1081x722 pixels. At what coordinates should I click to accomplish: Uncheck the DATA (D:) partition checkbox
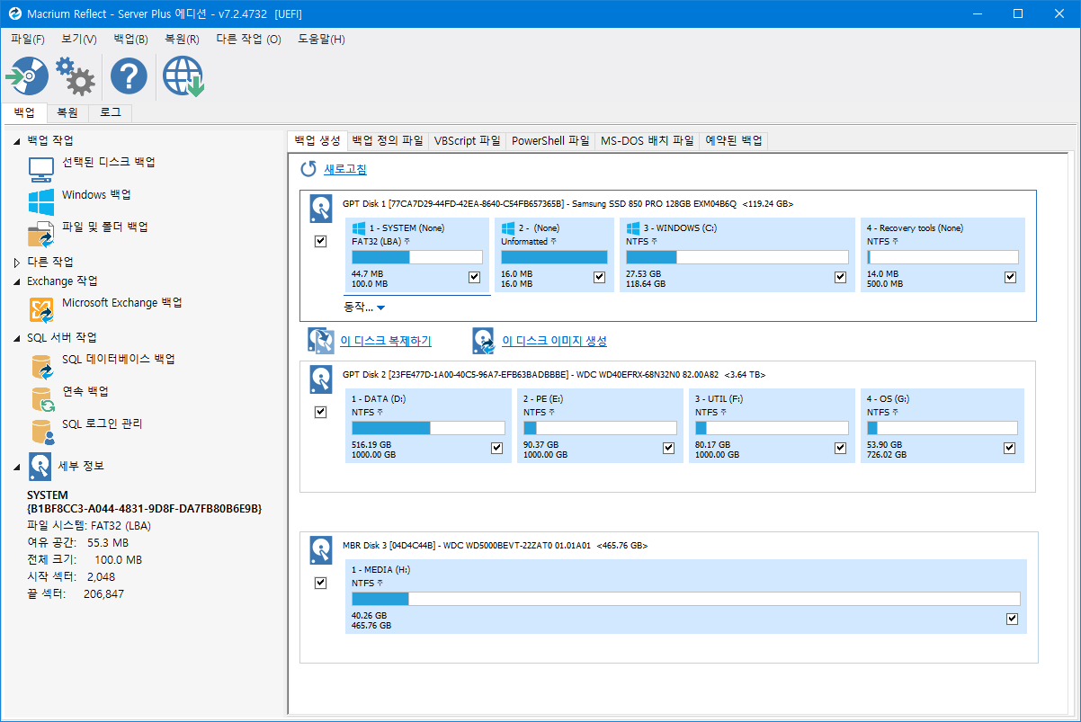coord(497,448)
